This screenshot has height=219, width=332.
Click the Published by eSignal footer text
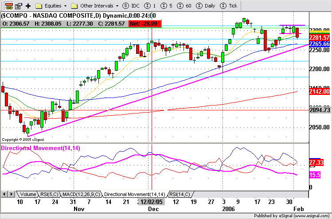click(x=292, y=216)
